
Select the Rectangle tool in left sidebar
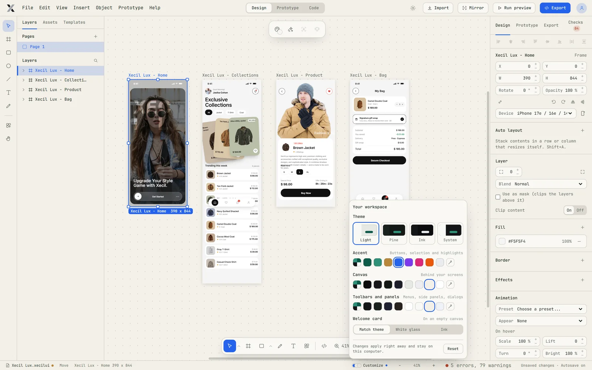click(9, 53)
